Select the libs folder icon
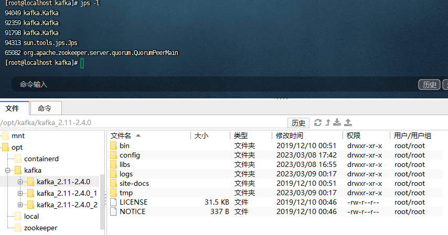Image resolution: width=448 pixels, height=235 pixels. pos(113,164)
